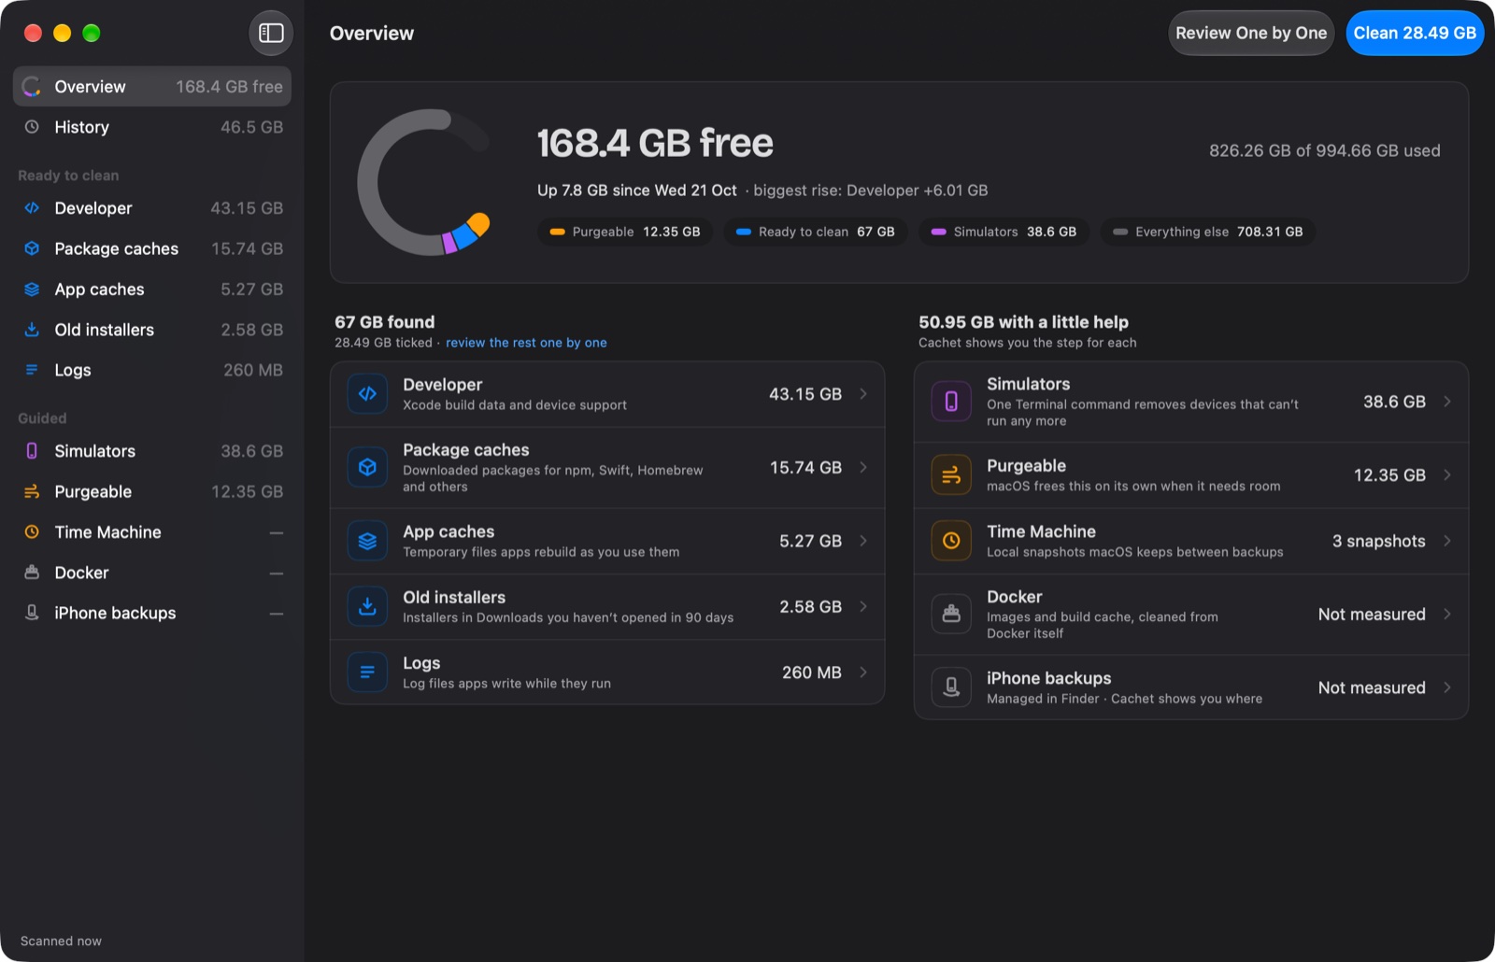Open the Overview section in the sidebar
This screenshot has height=962, width=1495.
[152, 87]
